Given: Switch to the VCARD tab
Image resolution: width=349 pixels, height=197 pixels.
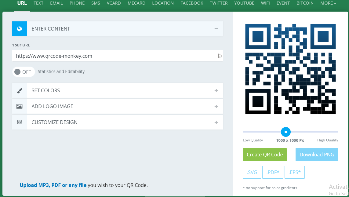Looking at the screenshot, I should [114, 3].
